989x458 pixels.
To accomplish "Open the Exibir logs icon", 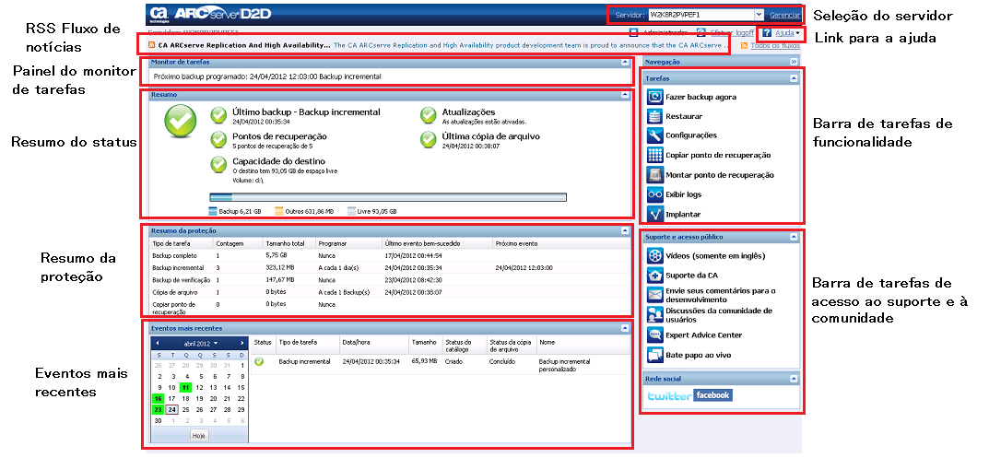I will [x=654, y=194].
